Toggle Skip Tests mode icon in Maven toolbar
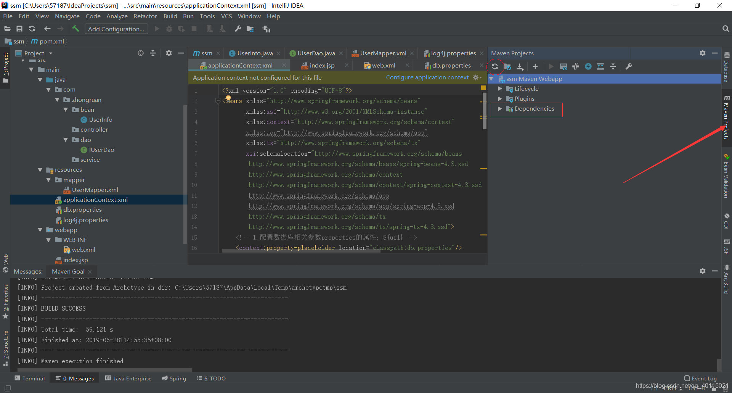The width and height of the screenshot is (732, 393). pos(588,66)
